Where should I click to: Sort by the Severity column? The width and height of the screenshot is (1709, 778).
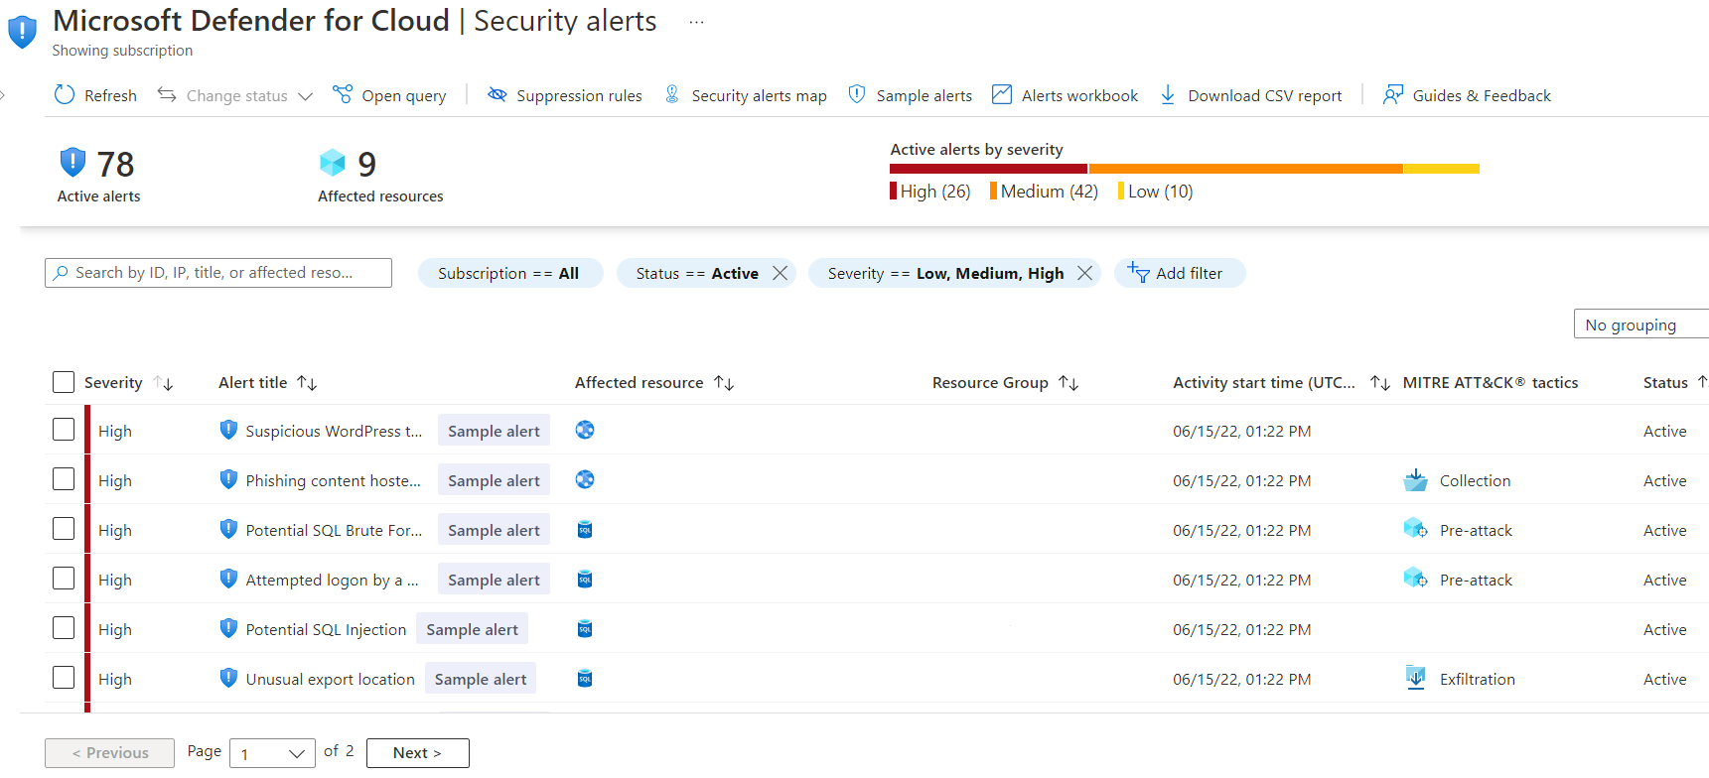(x=165, y=383)
